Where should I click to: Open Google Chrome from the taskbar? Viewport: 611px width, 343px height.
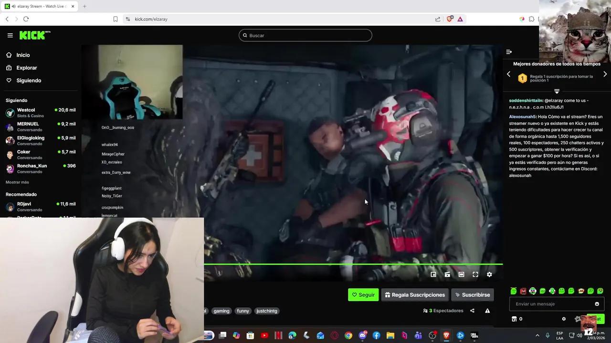348,335
